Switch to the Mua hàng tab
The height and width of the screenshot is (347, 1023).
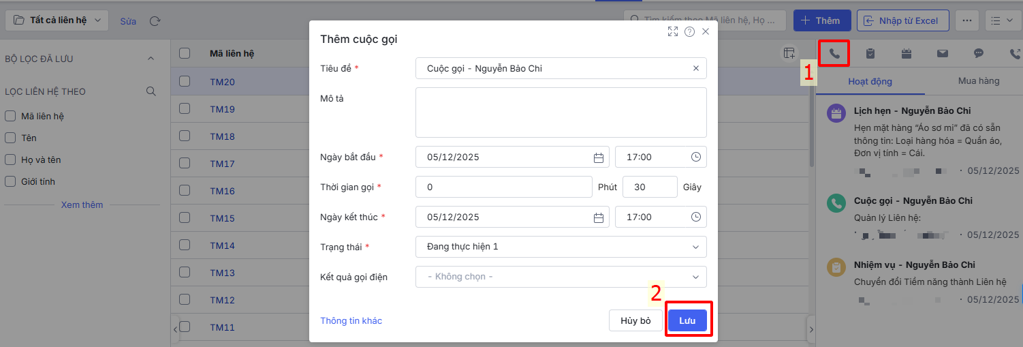coord(979,81)
